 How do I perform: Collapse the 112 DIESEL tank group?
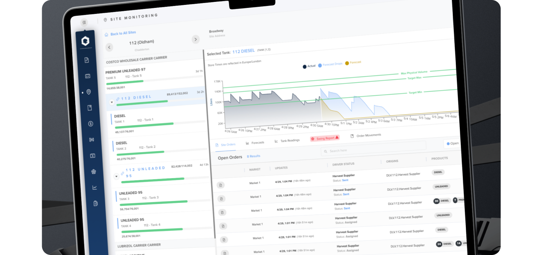[111, 102]
